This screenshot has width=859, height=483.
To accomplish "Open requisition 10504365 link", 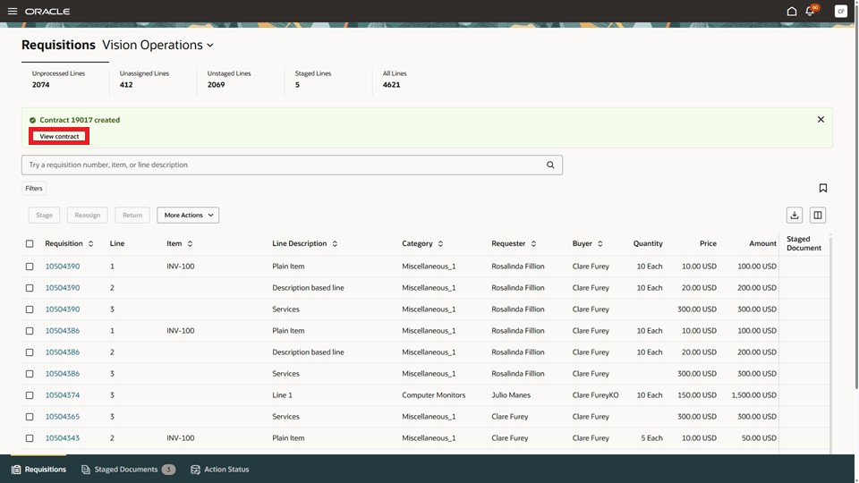I will [x=63, y=417].
